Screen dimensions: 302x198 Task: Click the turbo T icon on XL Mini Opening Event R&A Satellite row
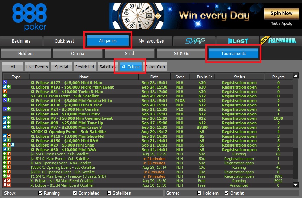tap(9, 163)
